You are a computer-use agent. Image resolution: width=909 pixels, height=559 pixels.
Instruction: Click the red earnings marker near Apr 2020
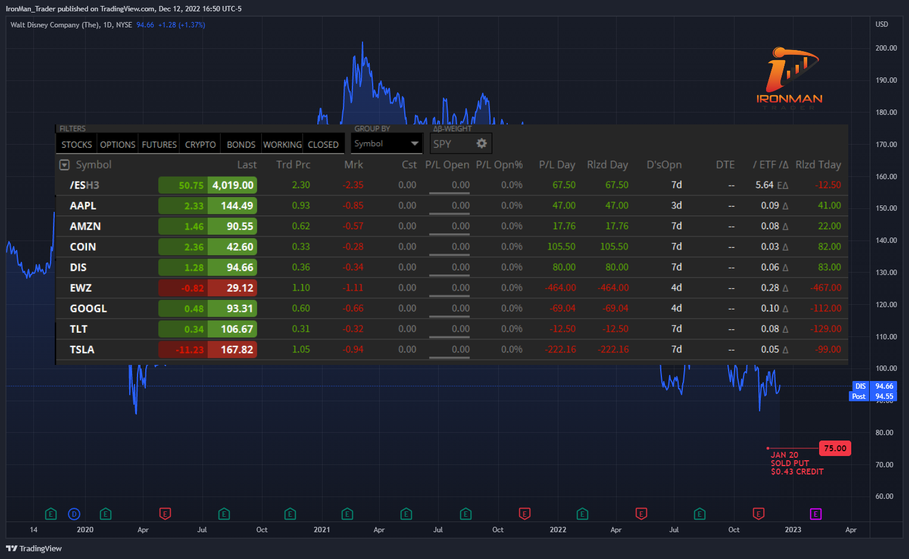point(165,513)
